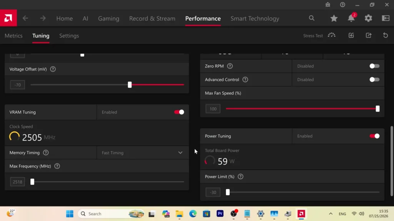394x221 pixels.
Task: Switch to the Settings sub-tab
Action: (69, 36)
